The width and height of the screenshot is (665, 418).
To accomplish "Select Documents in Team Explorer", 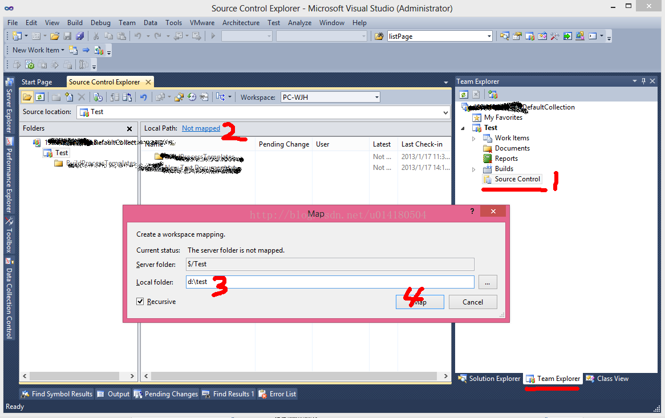I will pyautogui.click(x=512, y=148).
